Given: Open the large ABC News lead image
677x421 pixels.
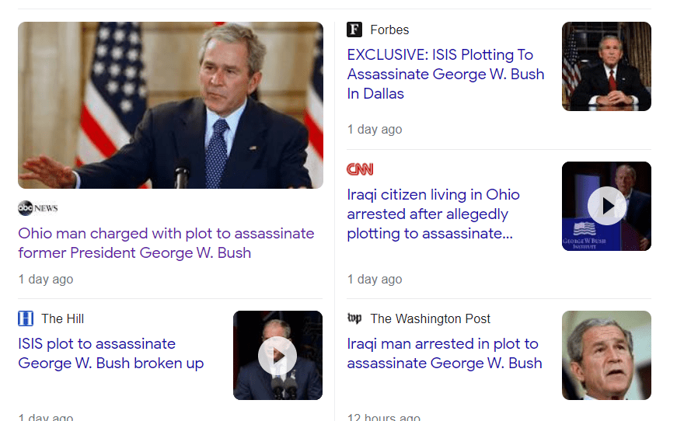Looking at the screenshot, I should (x=170, y=105).
